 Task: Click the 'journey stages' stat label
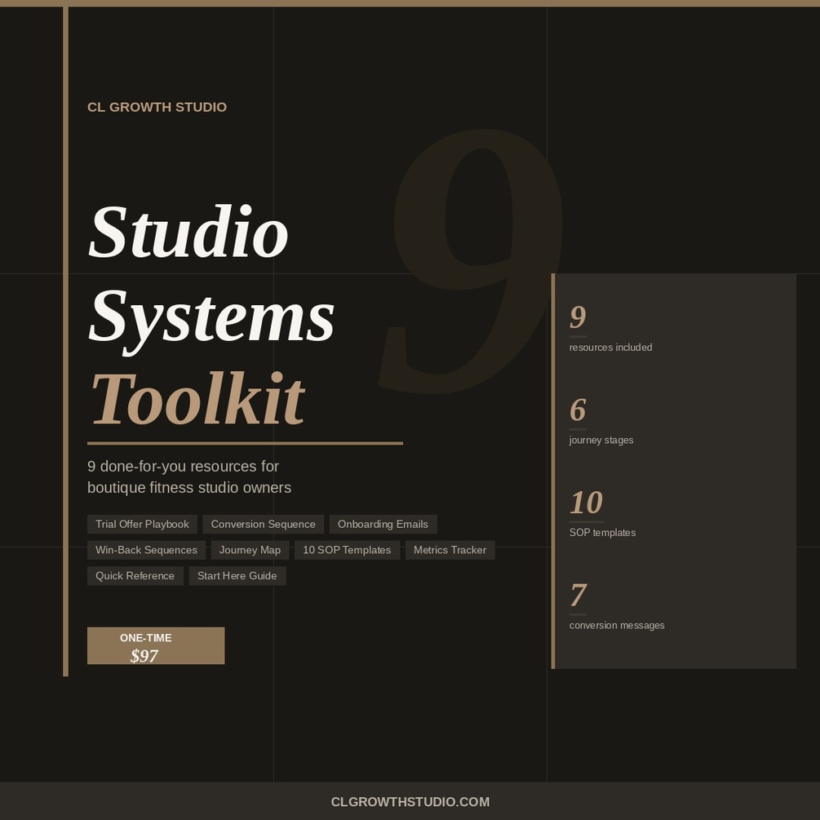click(601, 441)
